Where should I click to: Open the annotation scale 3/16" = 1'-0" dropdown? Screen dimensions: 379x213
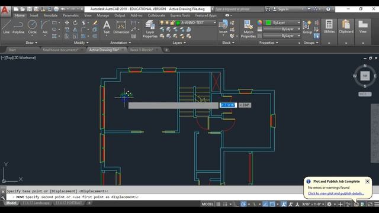(313, 204)
